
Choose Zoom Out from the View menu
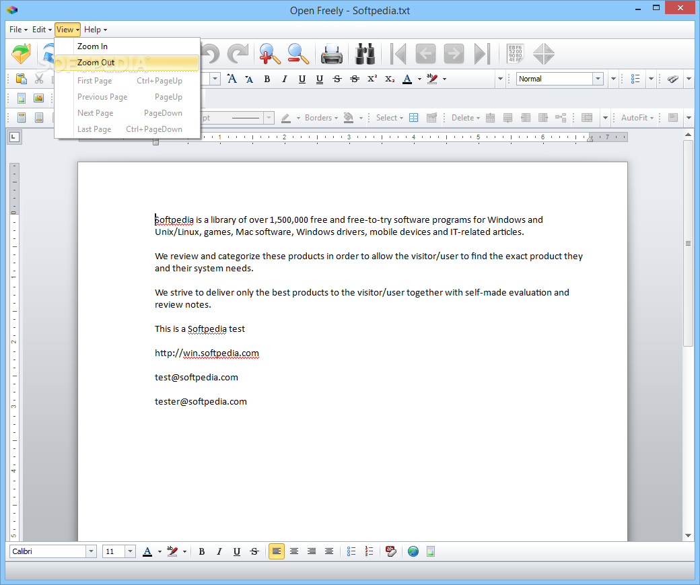coord(127,63)
